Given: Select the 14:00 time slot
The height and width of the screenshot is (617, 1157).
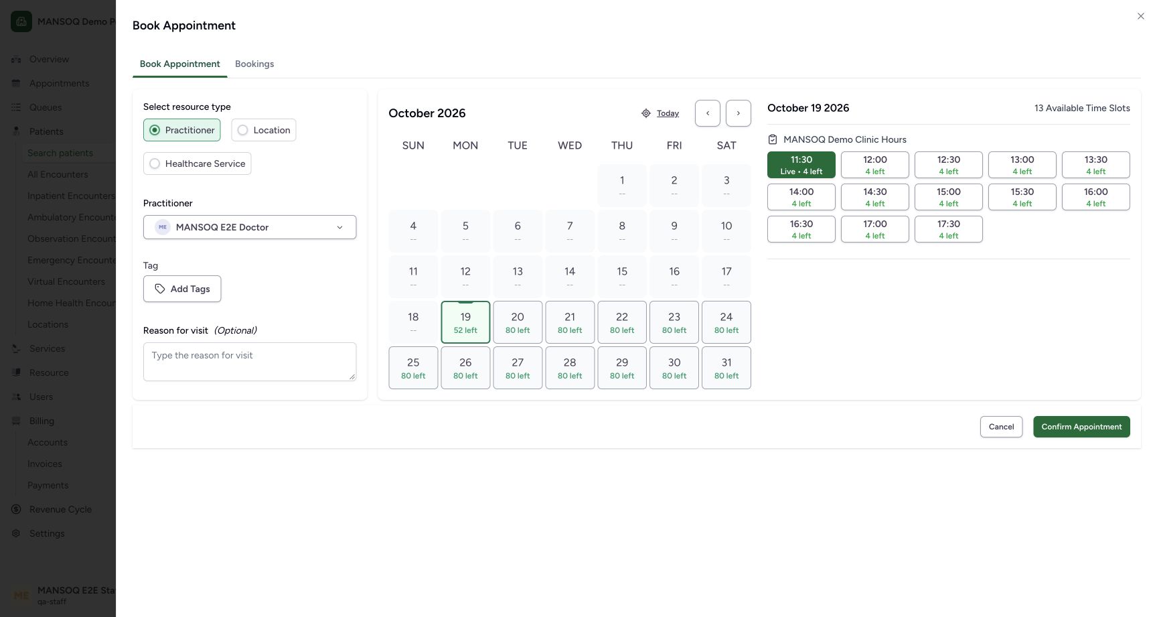Looking at the screenshot, I should point(801,197).
